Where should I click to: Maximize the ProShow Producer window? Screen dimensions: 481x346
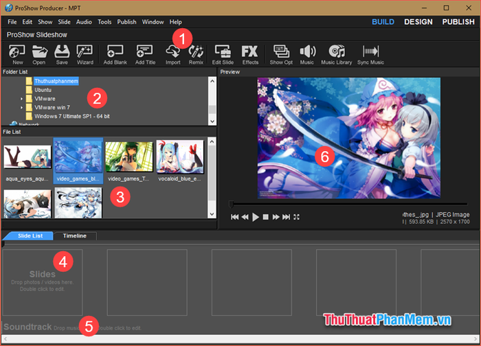(447, 8)
